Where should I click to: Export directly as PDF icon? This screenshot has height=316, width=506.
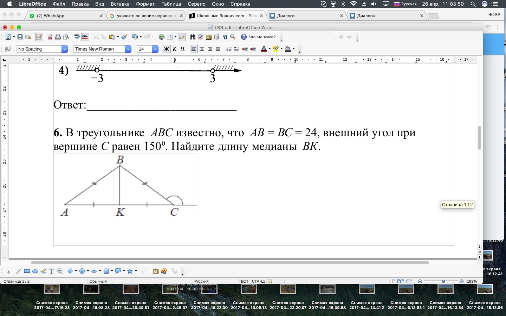pos(50,37)
